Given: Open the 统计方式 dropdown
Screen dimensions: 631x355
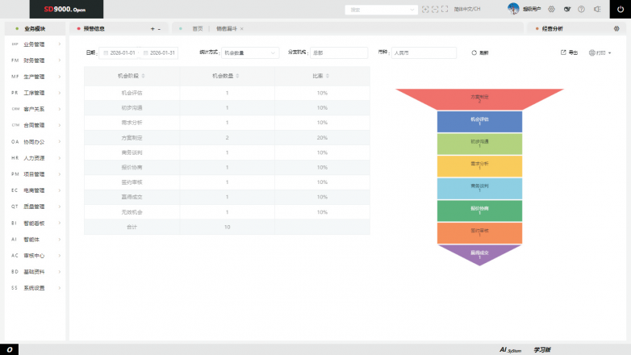Looking at the screenshot, I should tap(250, 52).
